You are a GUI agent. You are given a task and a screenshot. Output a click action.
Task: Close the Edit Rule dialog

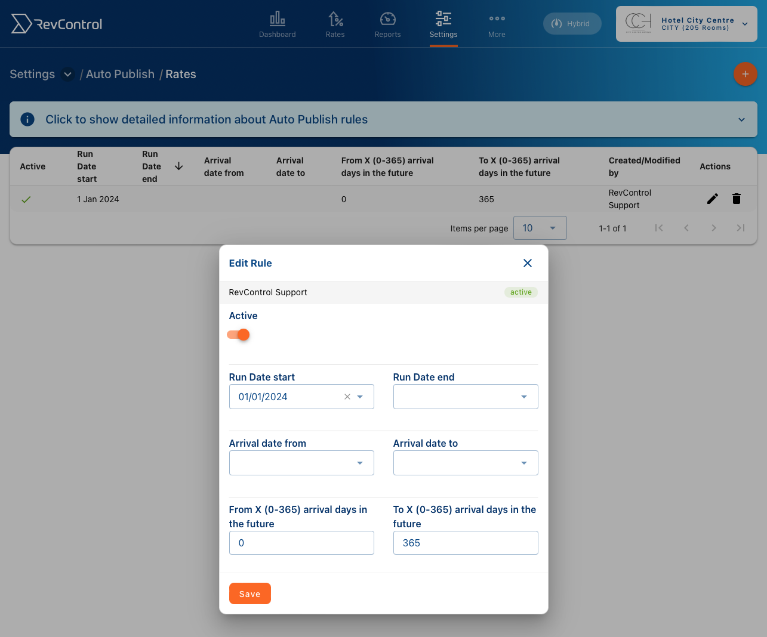(528, 263)
